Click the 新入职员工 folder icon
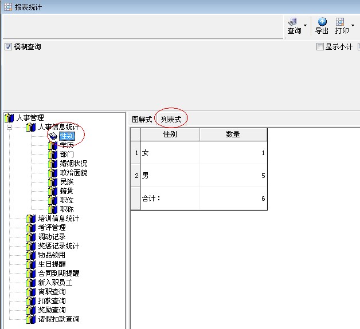The width and height of the screenshot is (360, 329). click(31, 283)
